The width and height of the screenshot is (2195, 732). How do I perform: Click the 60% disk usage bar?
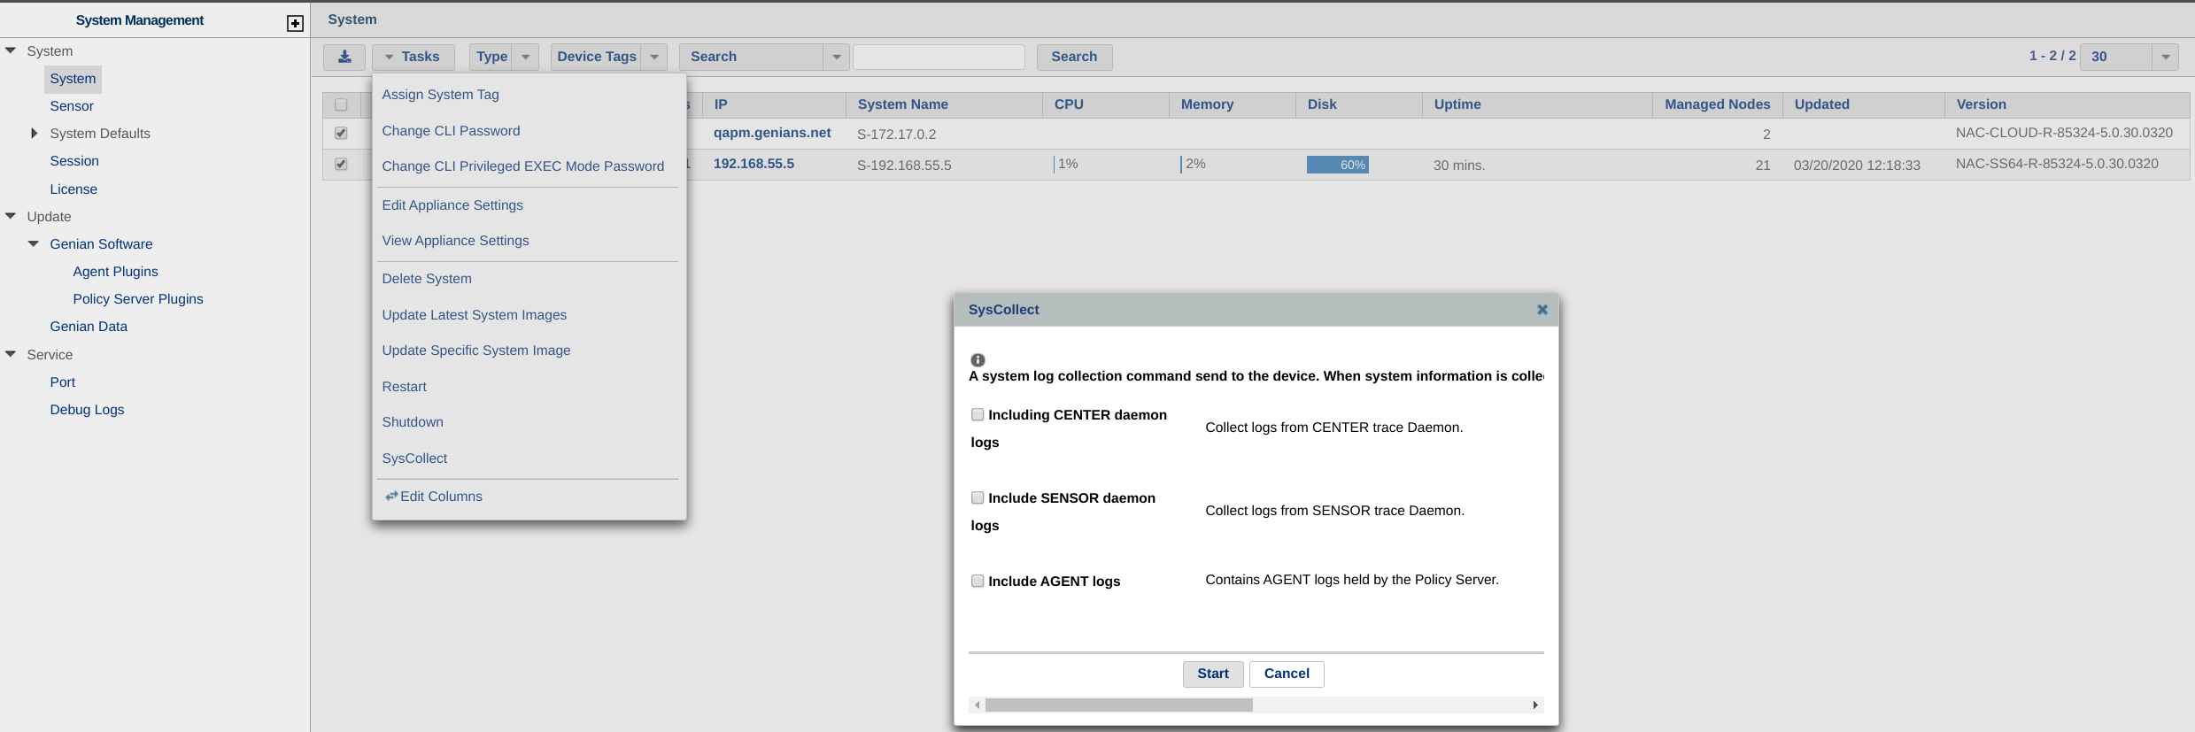click(1337, 165)
